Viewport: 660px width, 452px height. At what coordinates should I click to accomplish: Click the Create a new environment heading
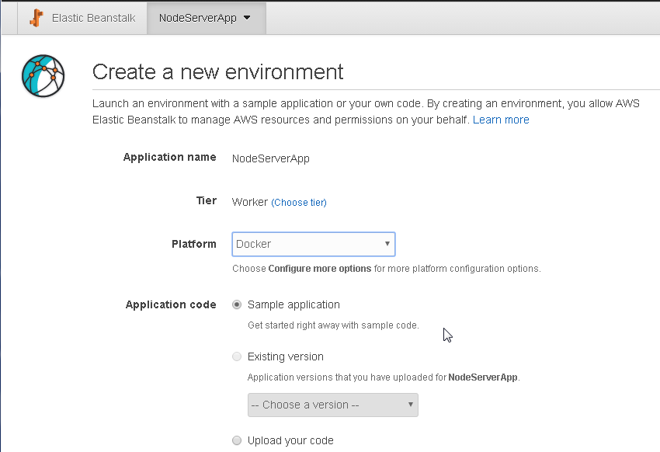[217, 72]
